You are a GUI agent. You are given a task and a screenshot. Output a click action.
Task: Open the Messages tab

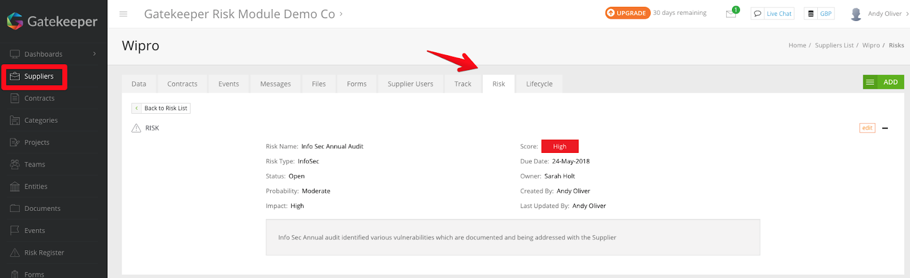[x=276, y=84]
